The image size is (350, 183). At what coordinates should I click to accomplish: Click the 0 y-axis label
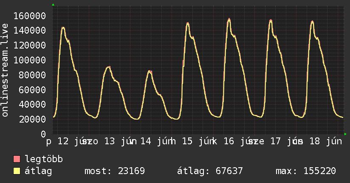pos(43,134)
